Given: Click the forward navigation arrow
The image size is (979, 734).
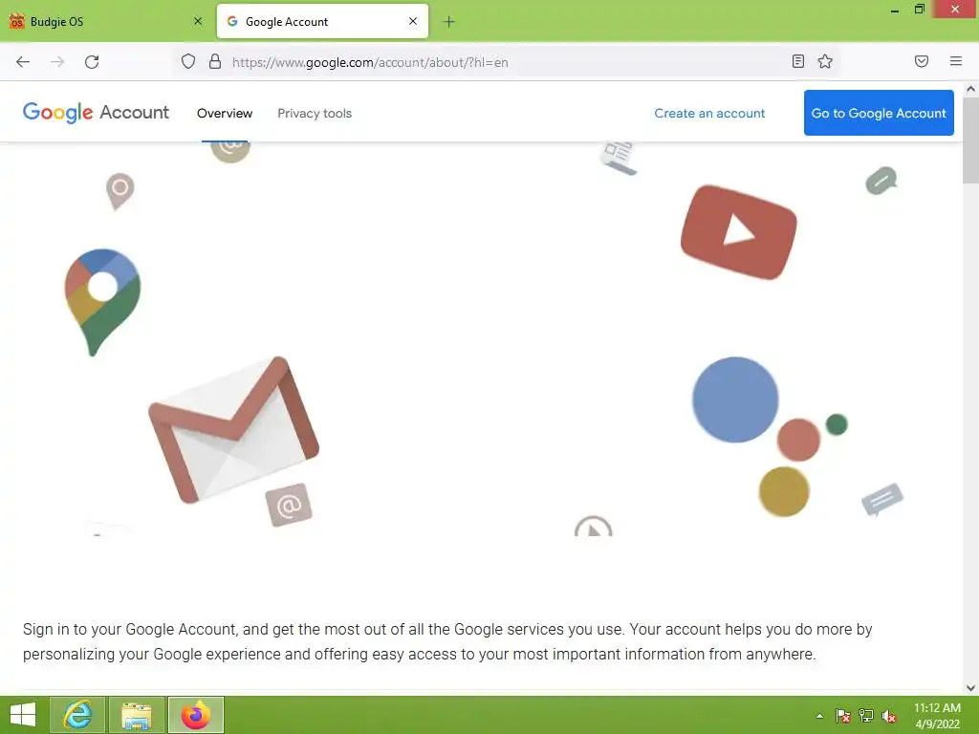Looking at the screenshot, I should coord(57,62).
